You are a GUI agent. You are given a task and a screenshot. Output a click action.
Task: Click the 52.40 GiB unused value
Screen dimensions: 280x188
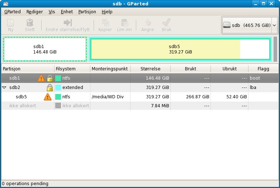pos(237,97)
